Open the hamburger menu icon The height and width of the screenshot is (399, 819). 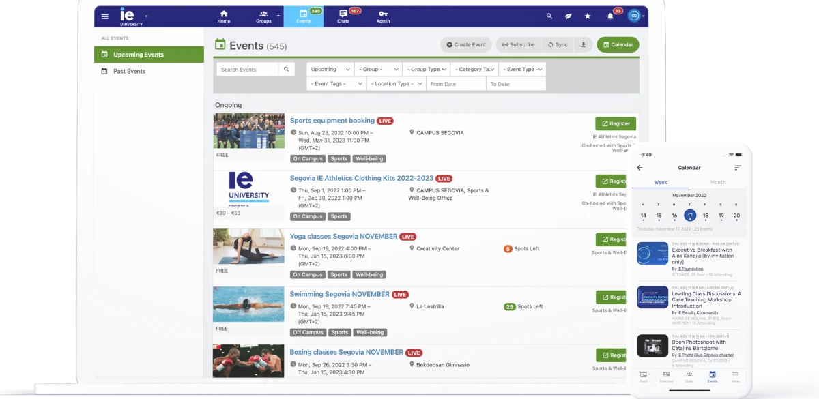pos(104,16)
